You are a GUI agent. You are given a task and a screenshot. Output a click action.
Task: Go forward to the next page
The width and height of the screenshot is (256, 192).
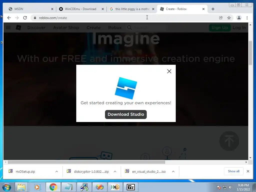click(x=17, y=18)
